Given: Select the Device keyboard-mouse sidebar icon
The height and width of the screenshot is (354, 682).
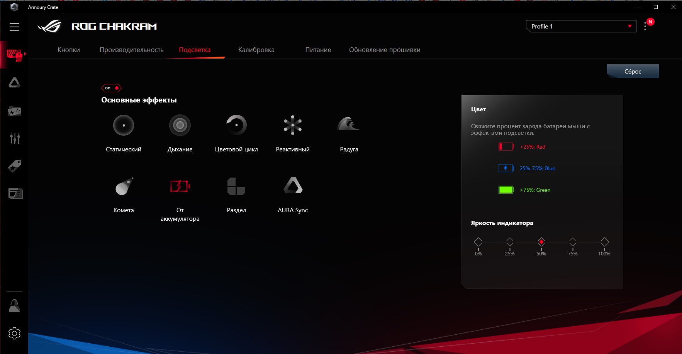Looking at the screenshot, I should (x=14, y=55).
